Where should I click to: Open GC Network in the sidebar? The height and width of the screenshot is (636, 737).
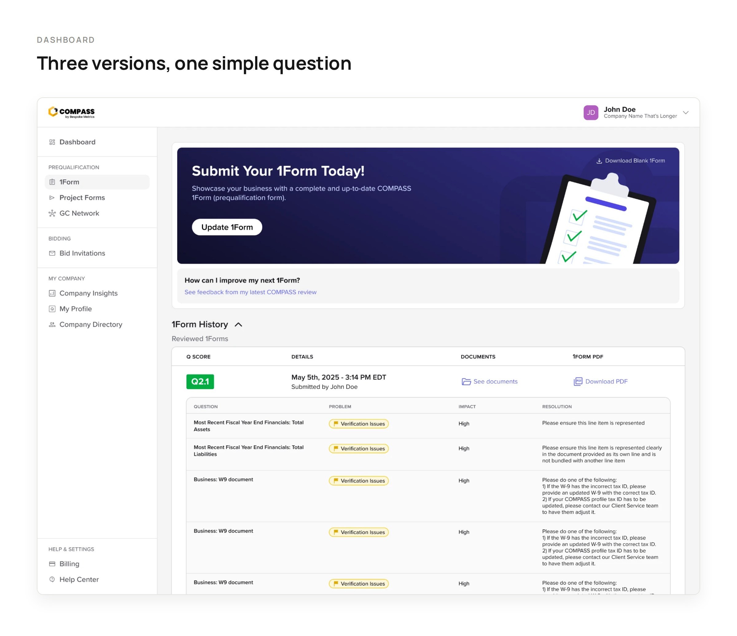click(x=79, y=213)
